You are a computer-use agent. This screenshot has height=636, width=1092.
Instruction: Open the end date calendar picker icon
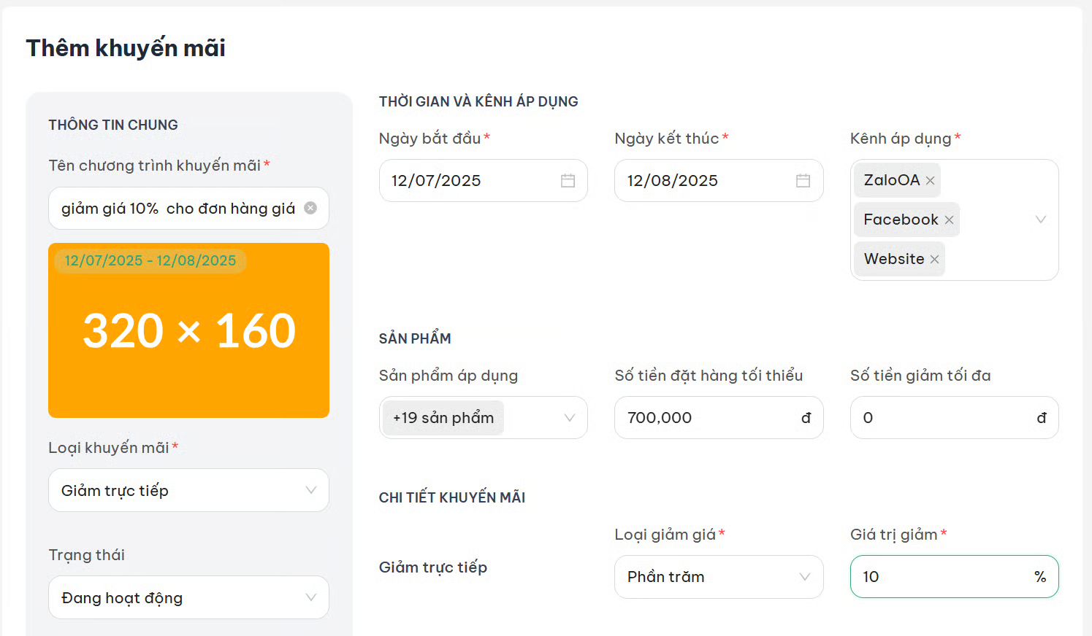pyautogui.click(x=803, y=181)
